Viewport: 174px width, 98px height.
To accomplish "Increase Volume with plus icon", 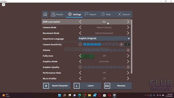I will (x=128, y=50).
